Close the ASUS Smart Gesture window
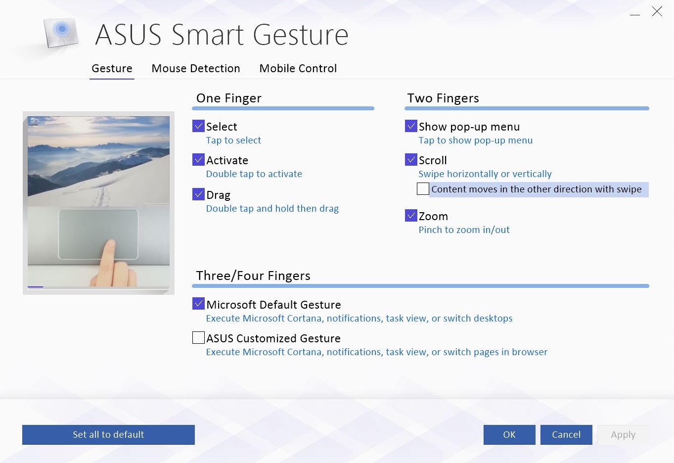Image resolution: width=674 pixels, height=463 pixels. point(657,11)
